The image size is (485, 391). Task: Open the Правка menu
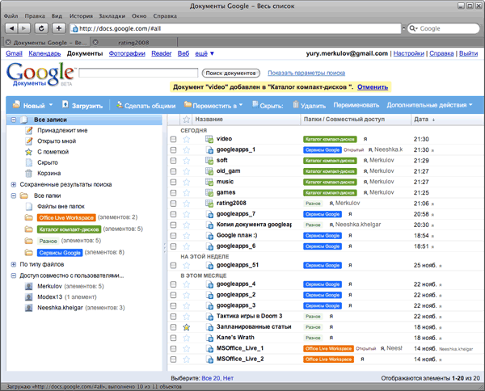(x=35, y=16)
